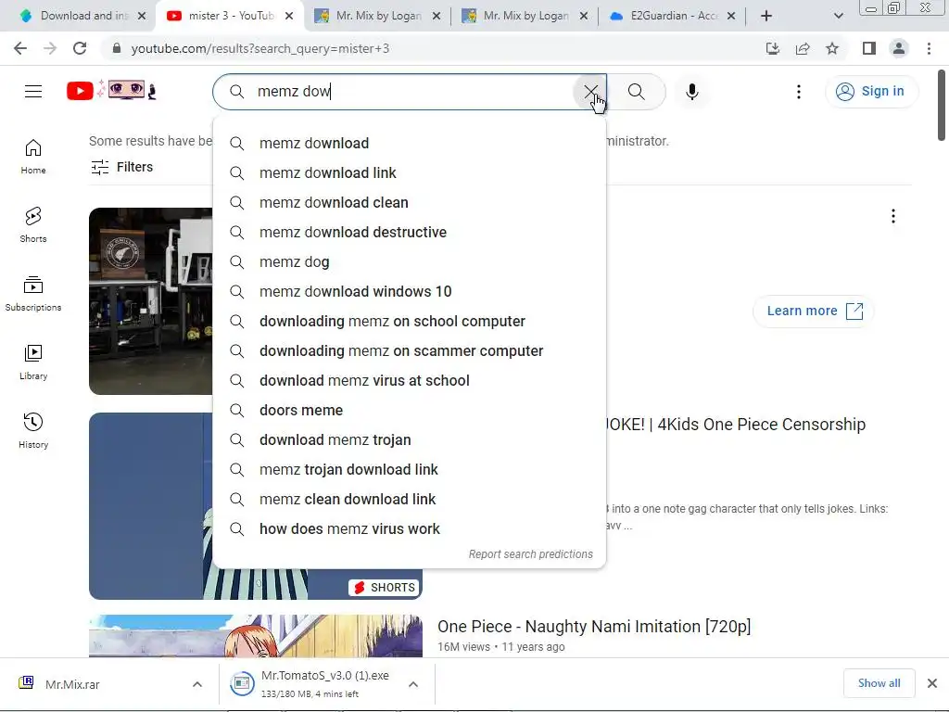This screenshot has width=949, height=712.
Task: Expand the tab search chevron
Action: pyautogui.click(x=838, y=16)
